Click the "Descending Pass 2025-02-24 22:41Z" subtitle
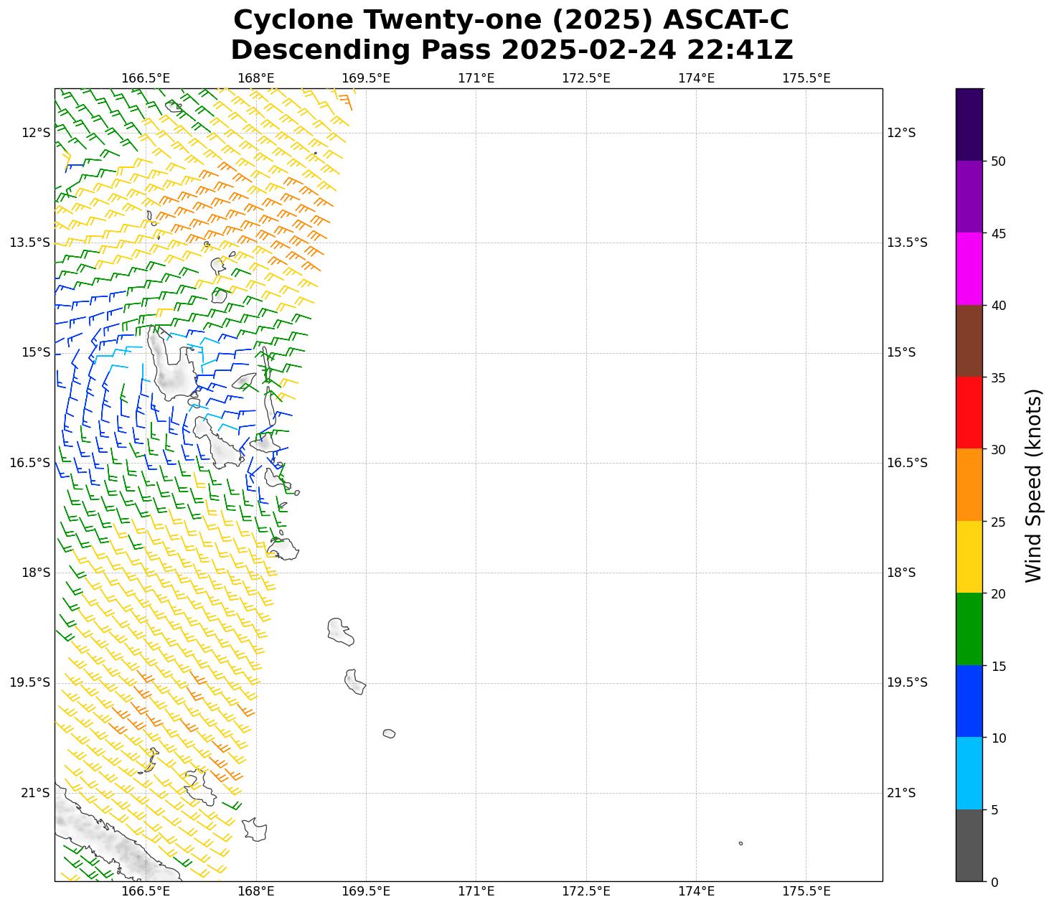Viewport: 1054px width, 907px height. click(511, 50)
